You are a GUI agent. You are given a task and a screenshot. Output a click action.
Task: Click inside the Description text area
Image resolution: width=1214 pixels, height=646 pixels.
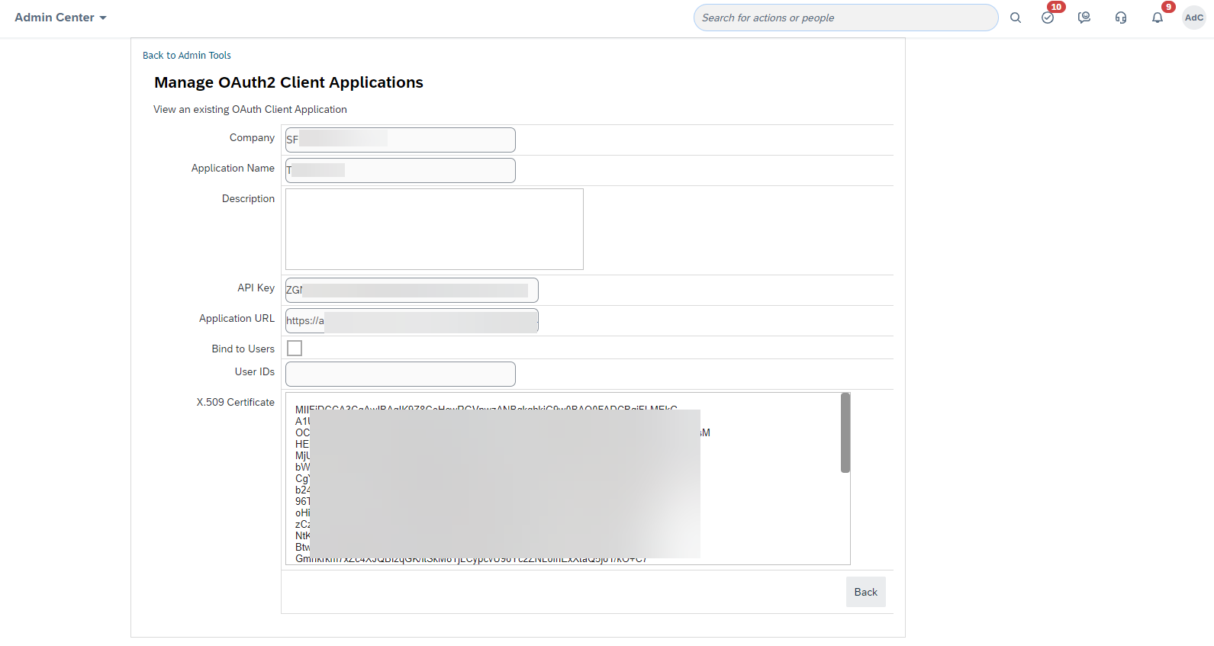(x=434, y=229)
